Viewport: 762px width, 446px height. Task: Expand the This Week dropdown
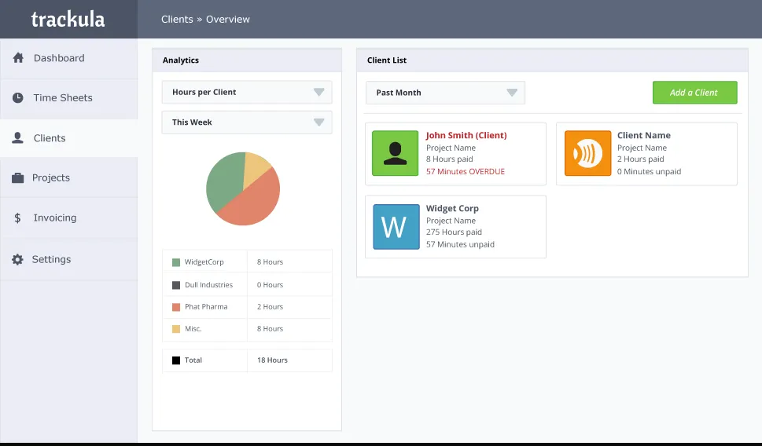[x=247, y=122]
